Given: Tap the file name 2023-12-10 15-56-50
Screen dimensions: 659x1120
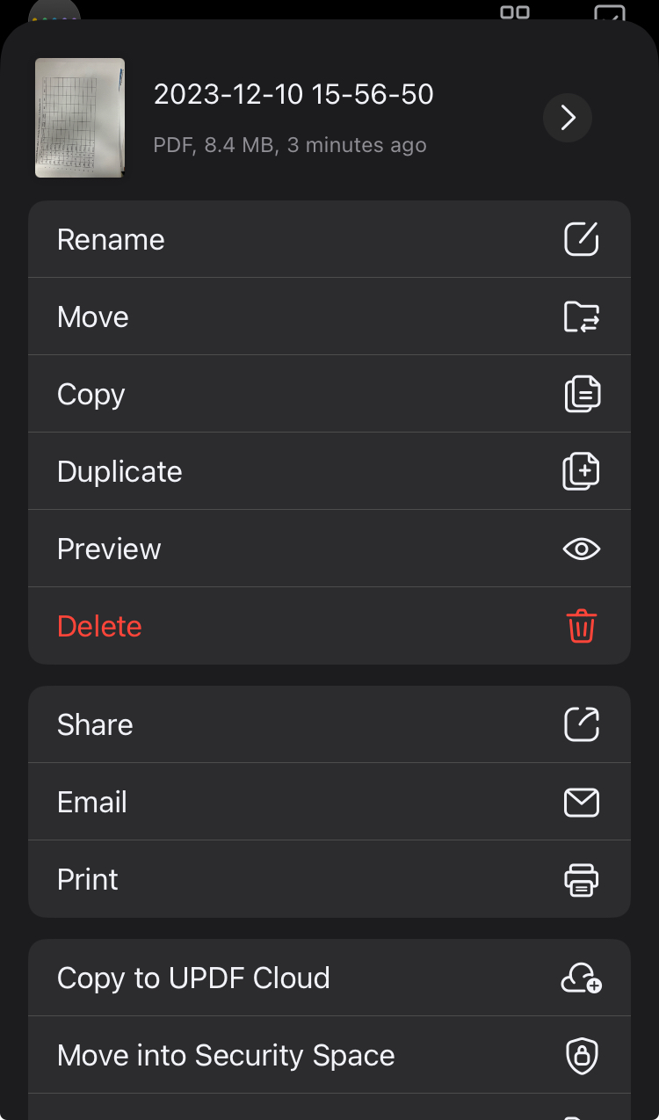Looking at the screenshot, I should click(x=293, y=95).
